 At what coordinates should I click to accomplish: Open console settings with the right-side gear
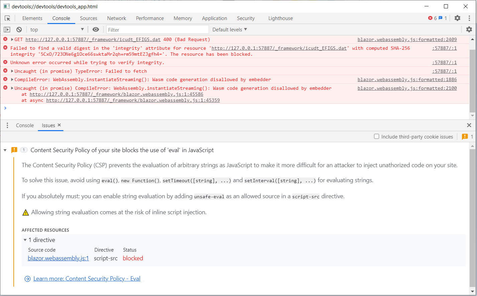tap(469, 29)
